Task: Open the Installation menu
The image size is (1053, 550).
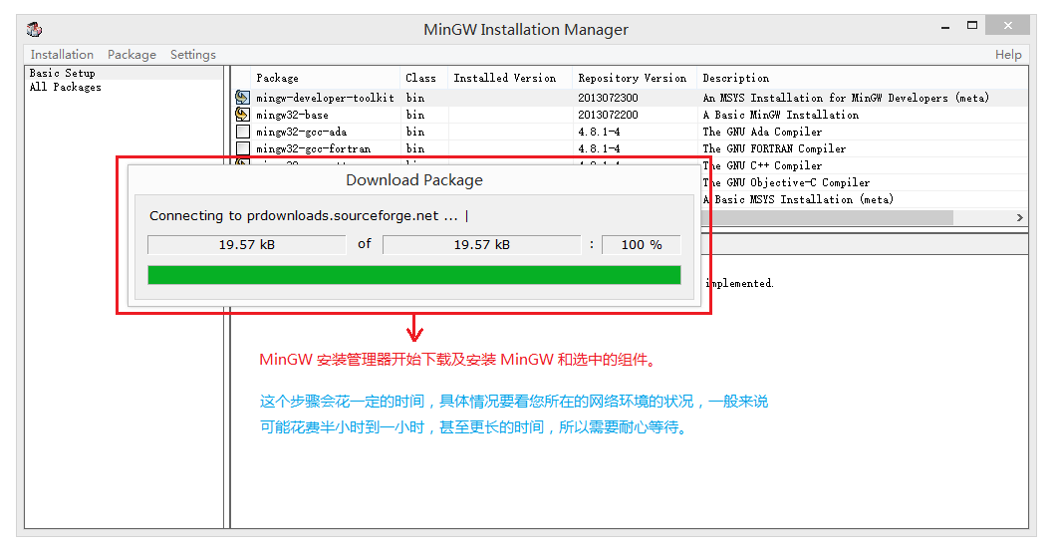Action: (62, 55)
